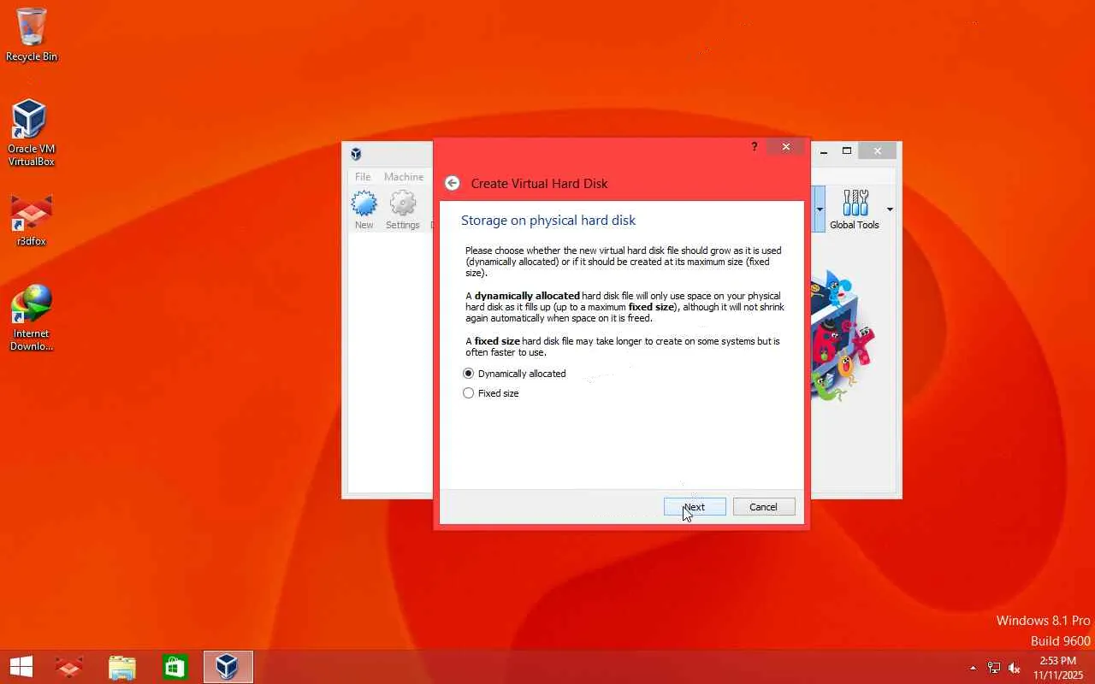Select the Dynamically allocated radio option
Screen dimensions: 1095x684
(514, 374)
